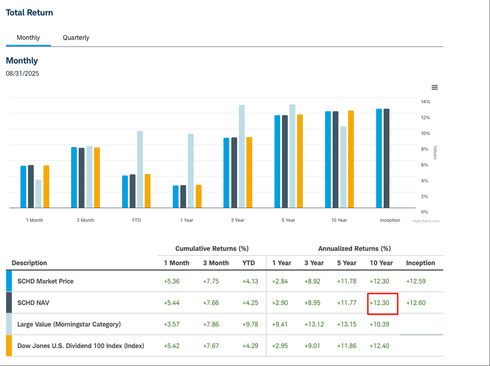Image resolution: width=490 pixels, height=366 pixels.
Task: Open the Highcharts.com credit link
Action: click(426, 221)
